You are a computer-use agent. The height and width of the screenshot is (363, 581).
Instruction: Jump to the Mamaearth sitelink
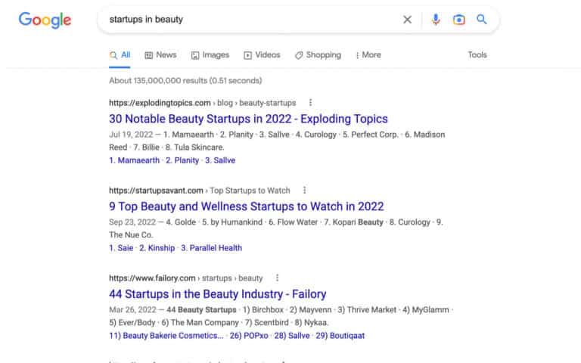[x=135, y=160]
